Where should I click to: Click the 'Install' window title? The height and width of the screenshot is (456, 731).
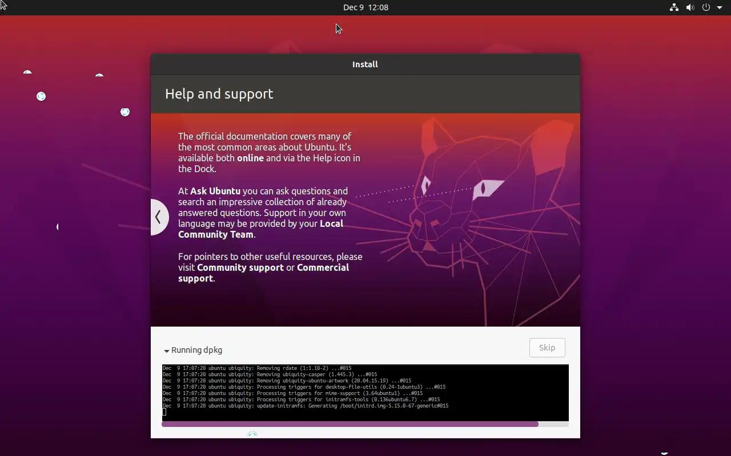(365, 64)
